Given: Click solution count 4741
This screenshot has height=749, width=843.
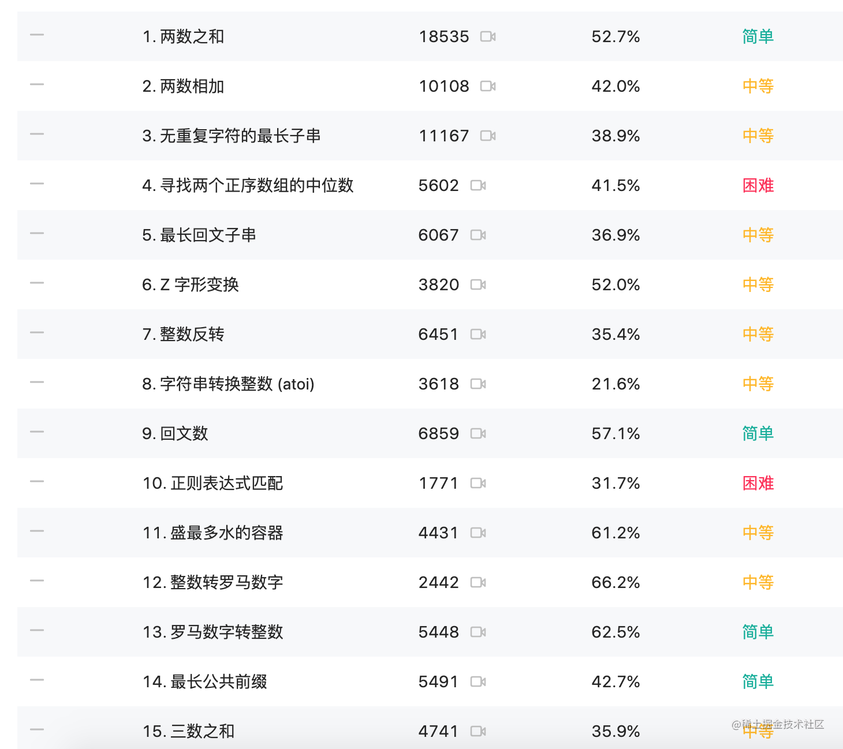Looking at the screenshot, I should click(439, 731).
